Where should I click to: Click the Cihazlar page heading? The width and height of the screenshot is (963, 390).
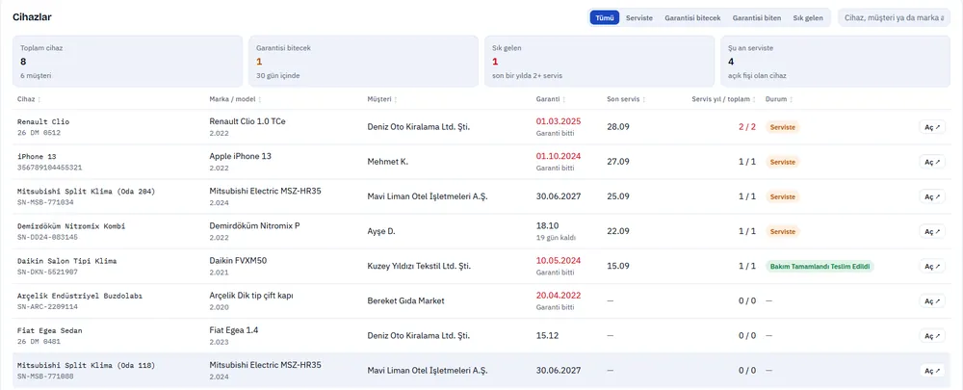pos(32,17)
